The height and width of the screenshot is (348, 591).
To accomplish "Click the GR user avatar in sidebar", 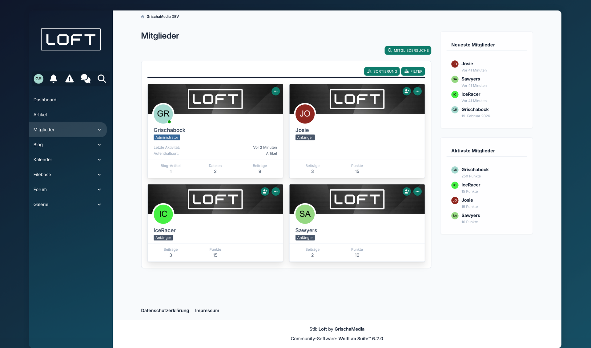I will (x=38, y=79).
